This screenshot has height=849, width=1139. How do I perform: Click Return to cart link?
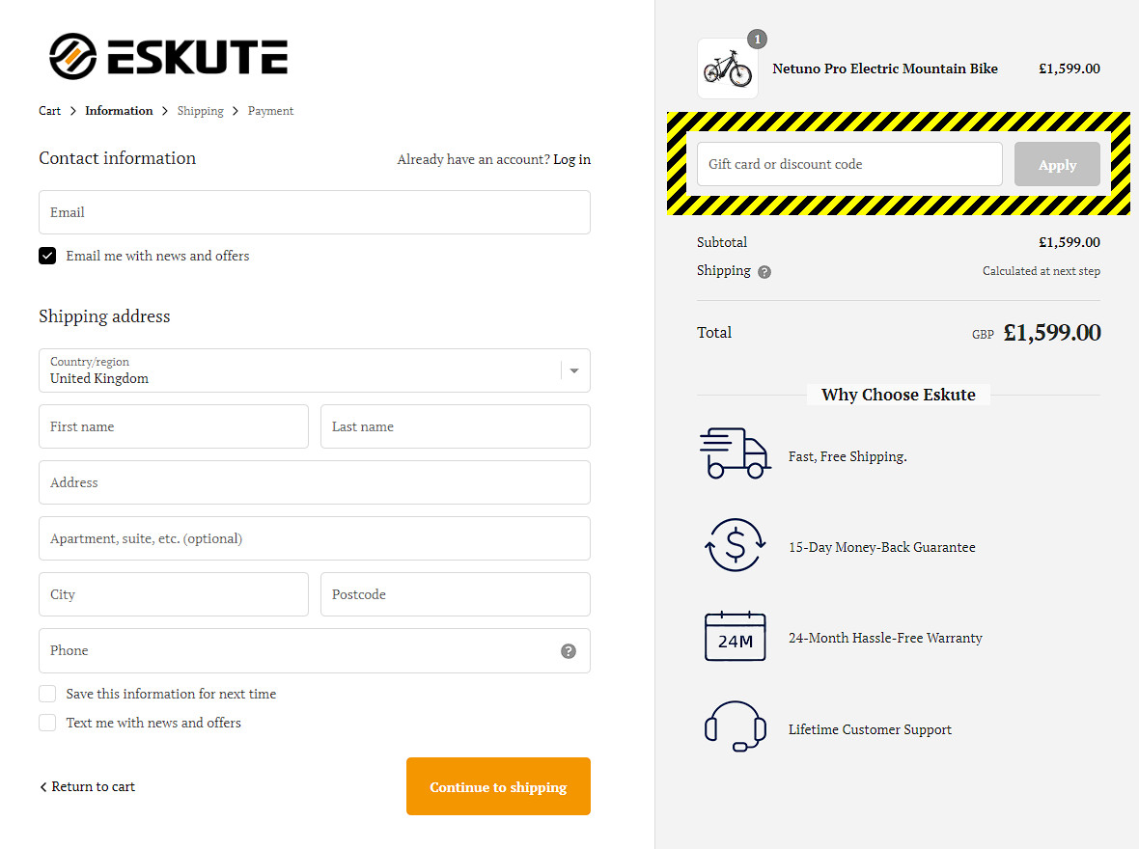(x=87, y=786)
